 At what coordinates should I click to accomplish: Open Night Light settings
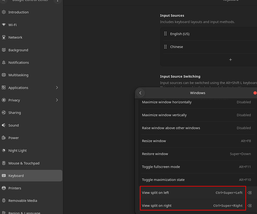click(31, 150)
